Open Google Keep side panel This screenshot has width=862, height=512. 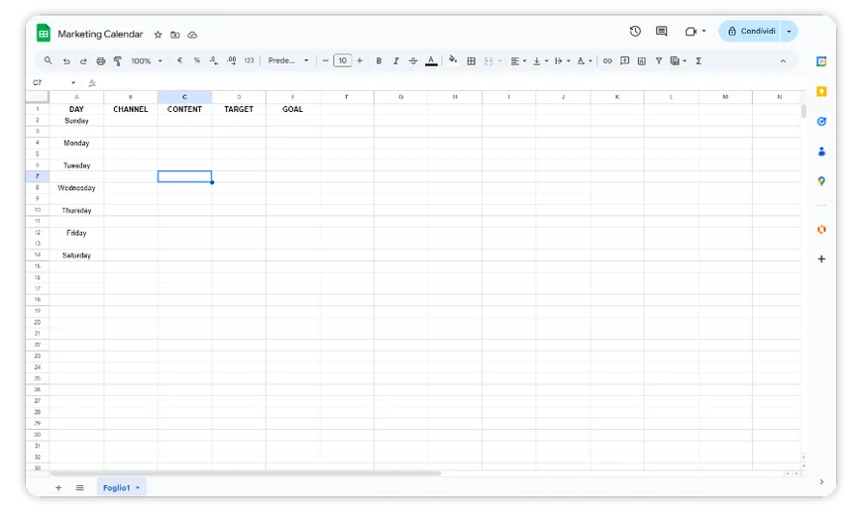[821, 92]
